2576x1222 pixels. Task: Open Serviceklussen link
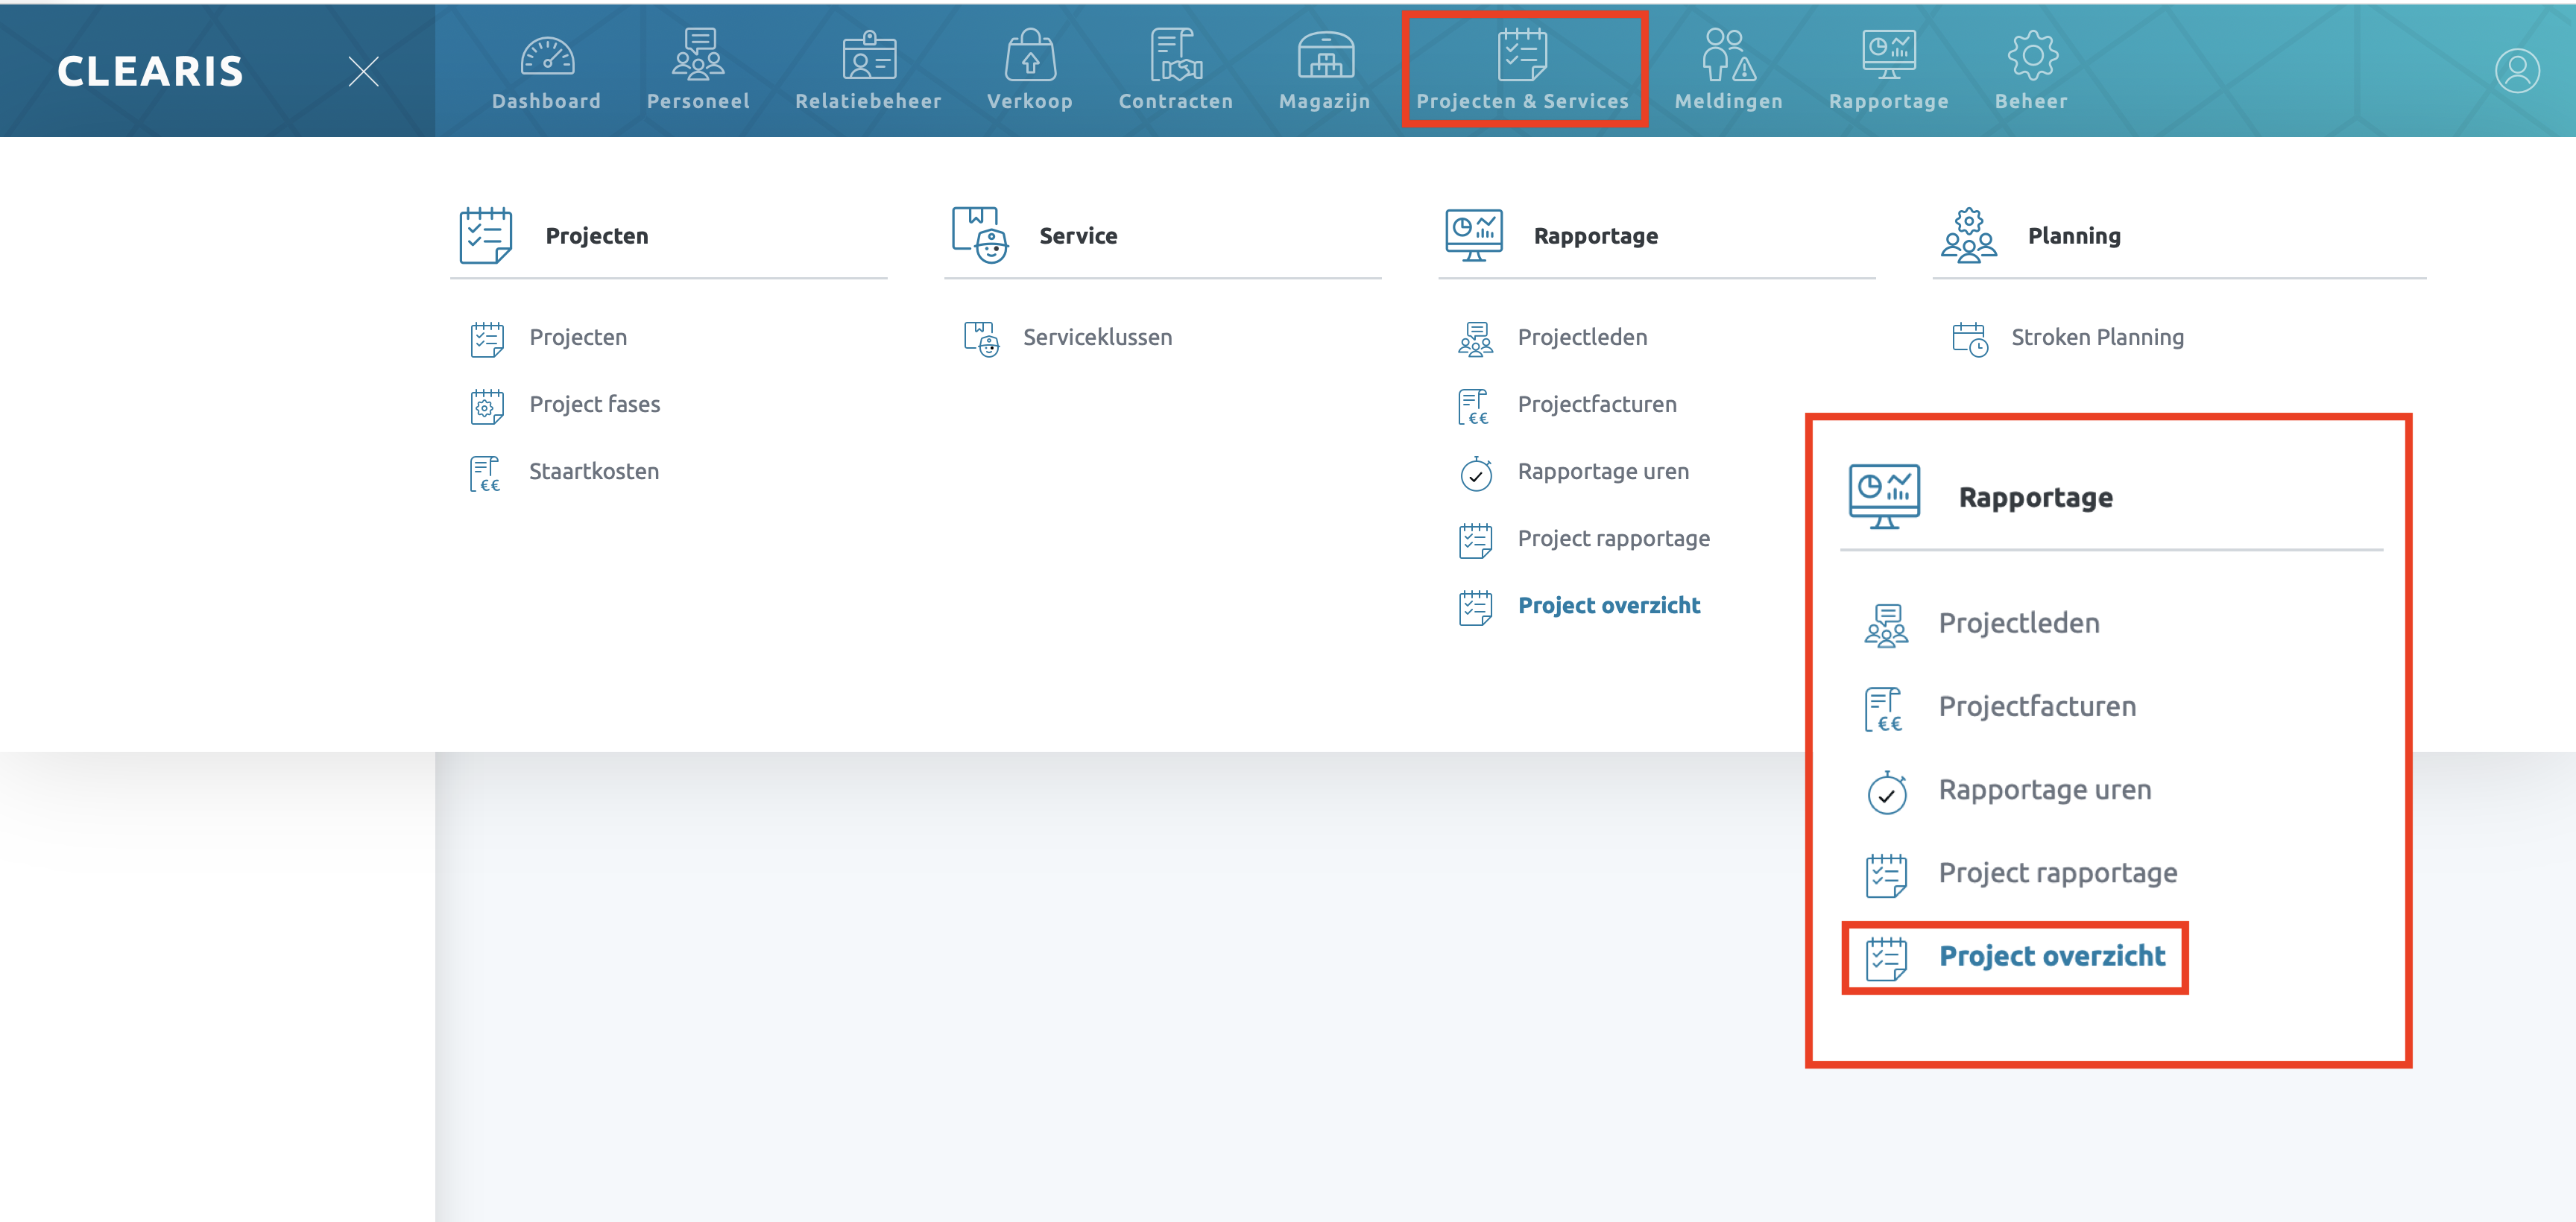click(x=1097, y=337)
